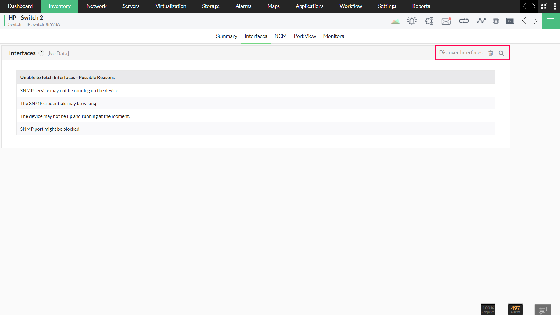
Task: Open the line graph trace icon
Action: click(x=481, y=21)
